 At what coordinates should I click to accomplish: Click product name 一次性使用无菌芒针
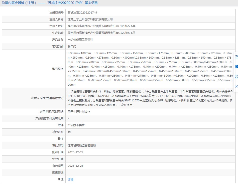80,40
